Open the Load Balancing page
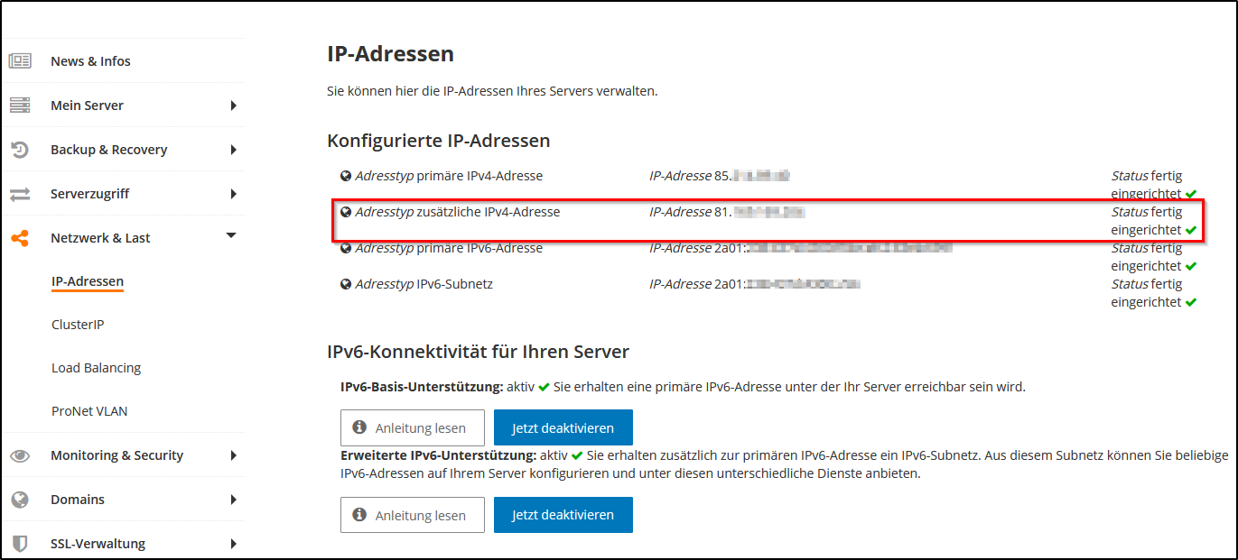The width and height of the screenshot is (1238, 560). tap(95, 367)
